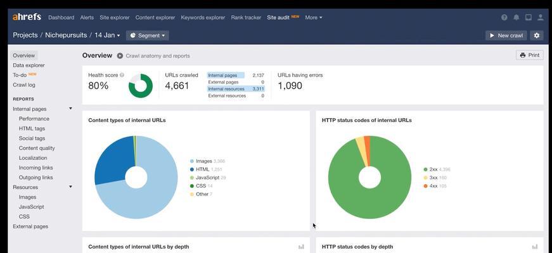Open the help question mark icon

504,17
